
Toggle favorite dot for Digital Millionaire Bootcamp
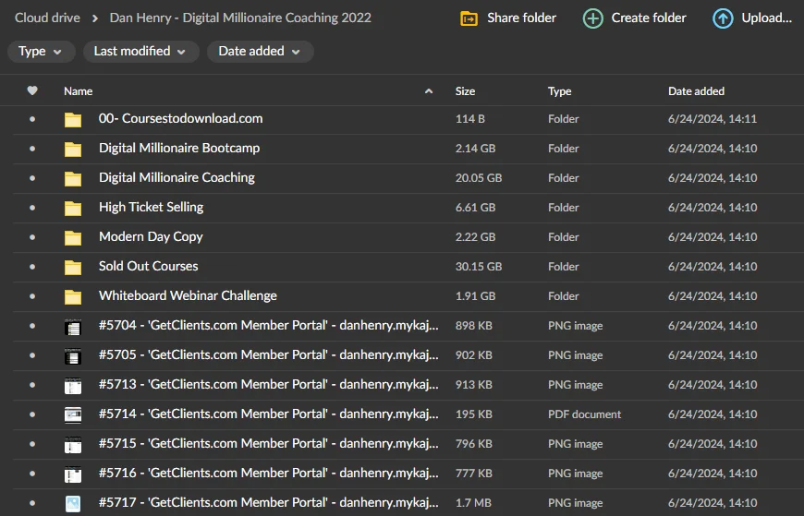click(x=32, y=149)
